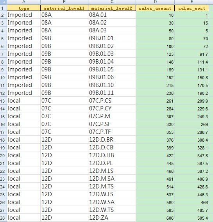Select cell containing 08A.01
213x222 pixels.
(x=112, y=15)
